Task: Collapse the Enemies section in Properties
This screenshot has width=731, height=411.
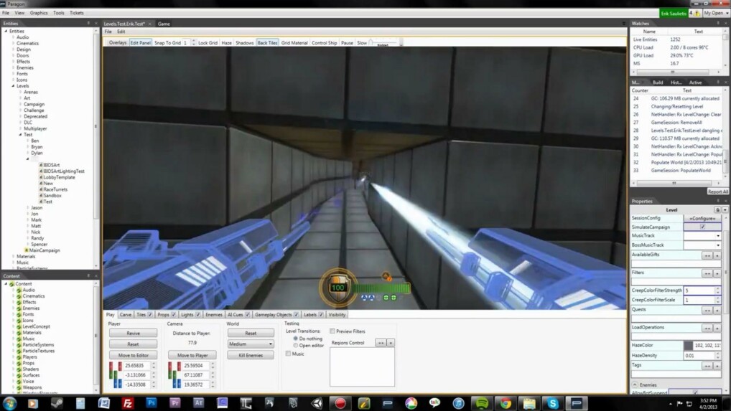Action: coord(634,385)
